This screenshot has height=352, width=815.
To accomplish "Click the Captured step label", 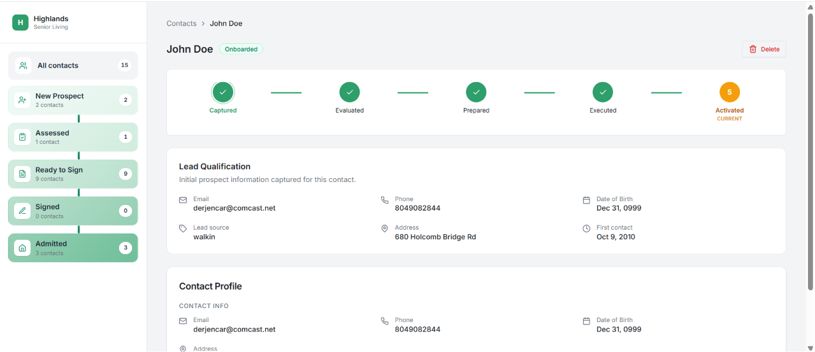I will coord(223,111).
